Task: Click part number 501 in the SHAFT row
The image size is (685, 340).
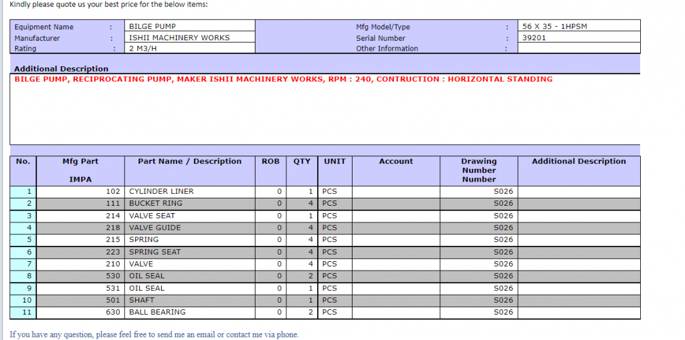Action: (x=112, y=300)
